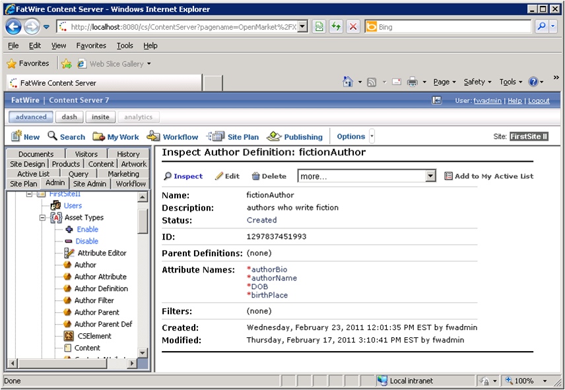Click the tree horizontal scroll right arrow

click(132, 364)
